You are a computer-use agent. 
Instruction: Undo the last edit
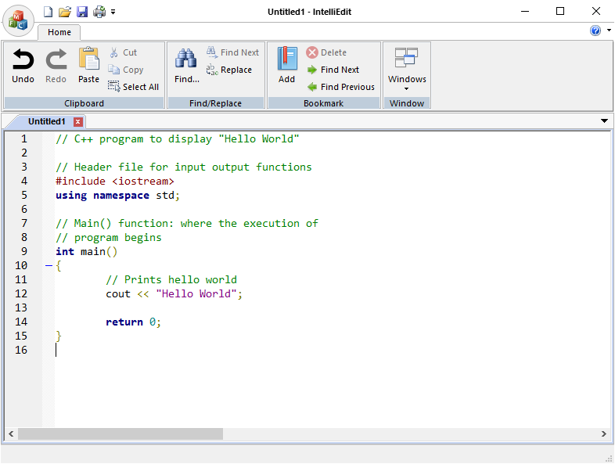[23, 65]
